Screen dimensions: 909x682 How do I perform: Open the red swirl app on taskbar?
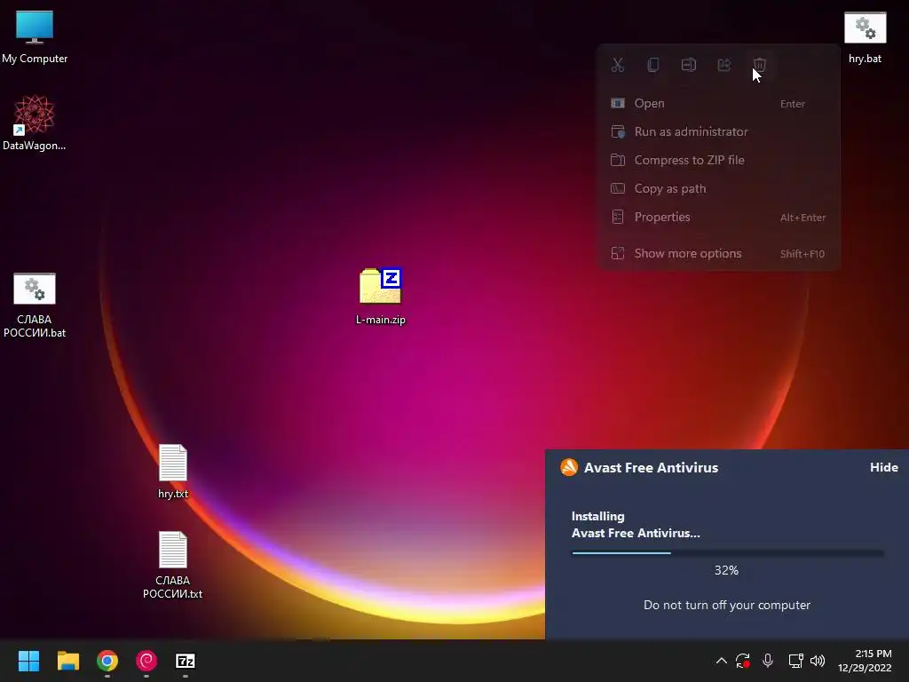tap(146, 661)
